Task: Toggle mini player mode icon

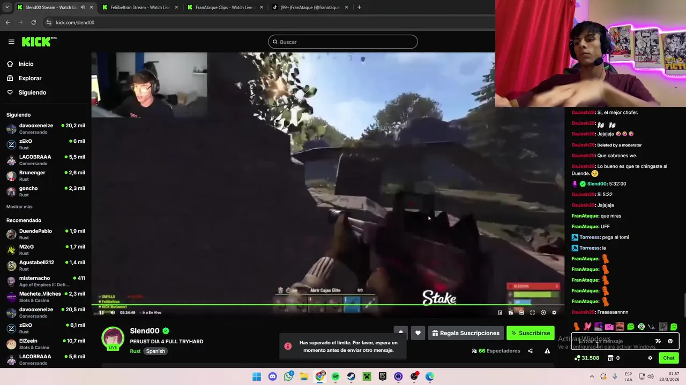Action: click(x=500, y=313)
